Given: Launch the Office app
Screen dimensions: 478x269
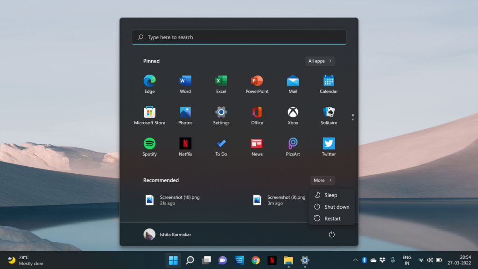Looking at the screenshot, I should (x=257, y=116).
